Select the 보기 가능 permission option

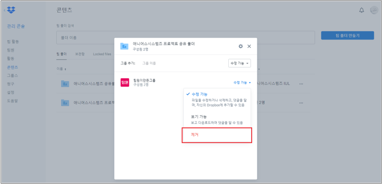tap(217, 119)
